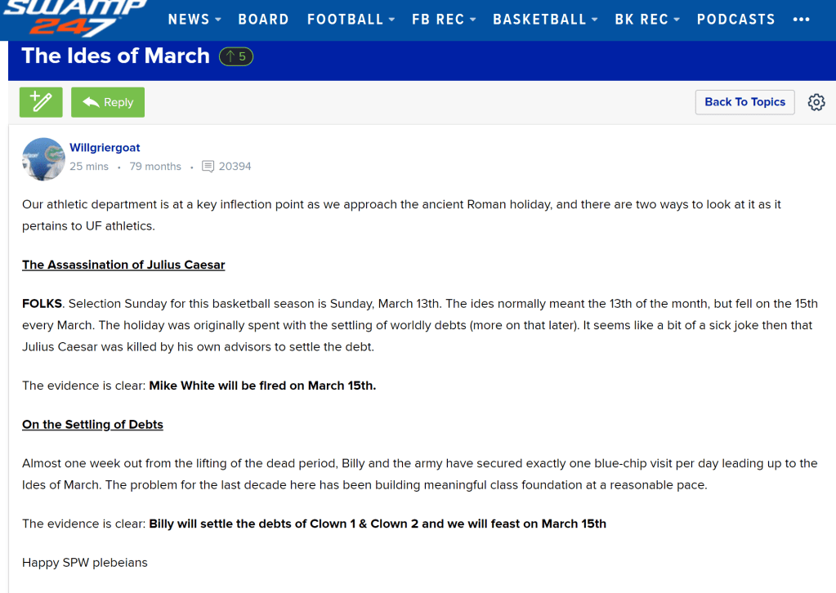The height and width of the screenshot is (593, 836).
Task: Click the green Reply button
Action: (108, 102)
